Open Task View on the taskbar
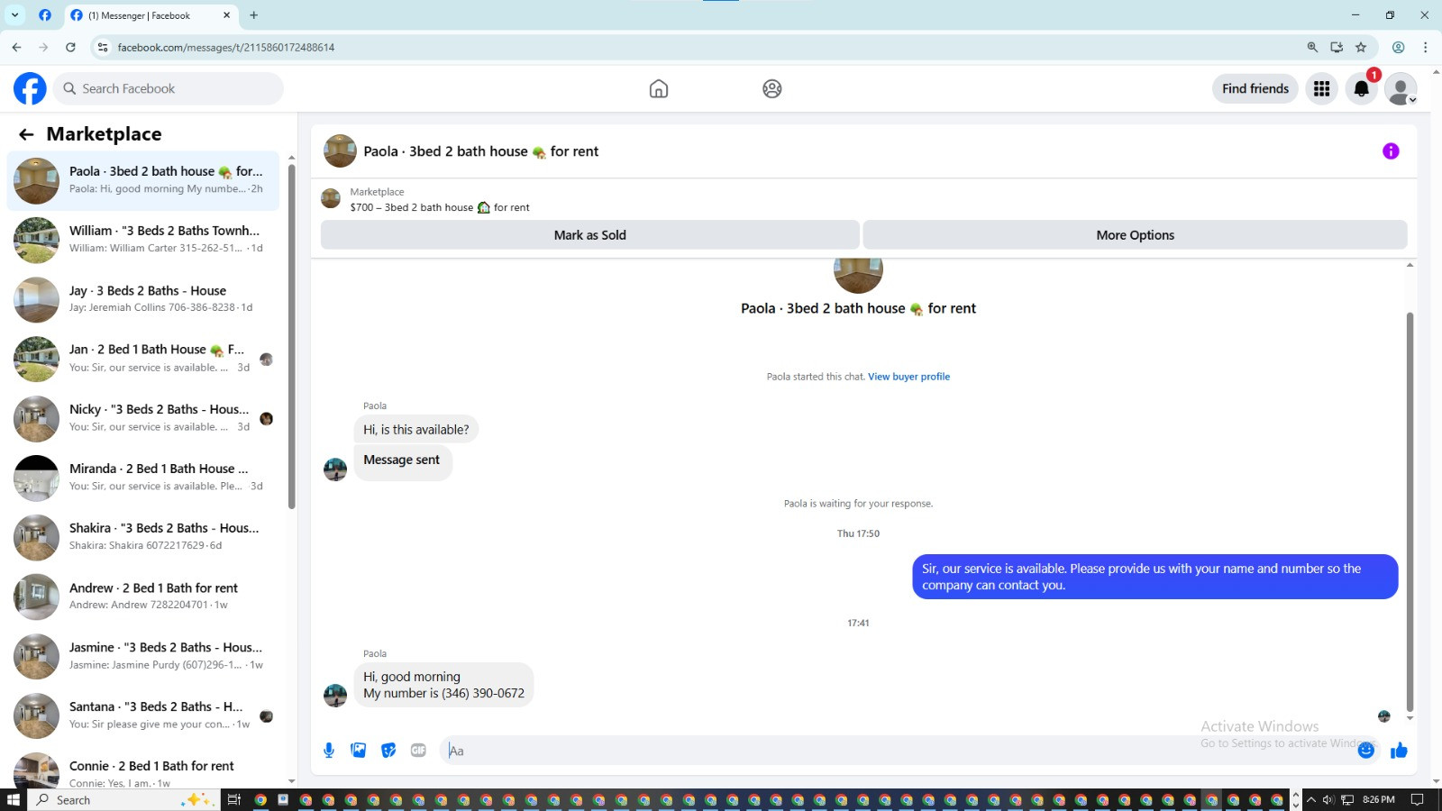The width and height of the screenshot is (1442, 811). coord(233,799)
